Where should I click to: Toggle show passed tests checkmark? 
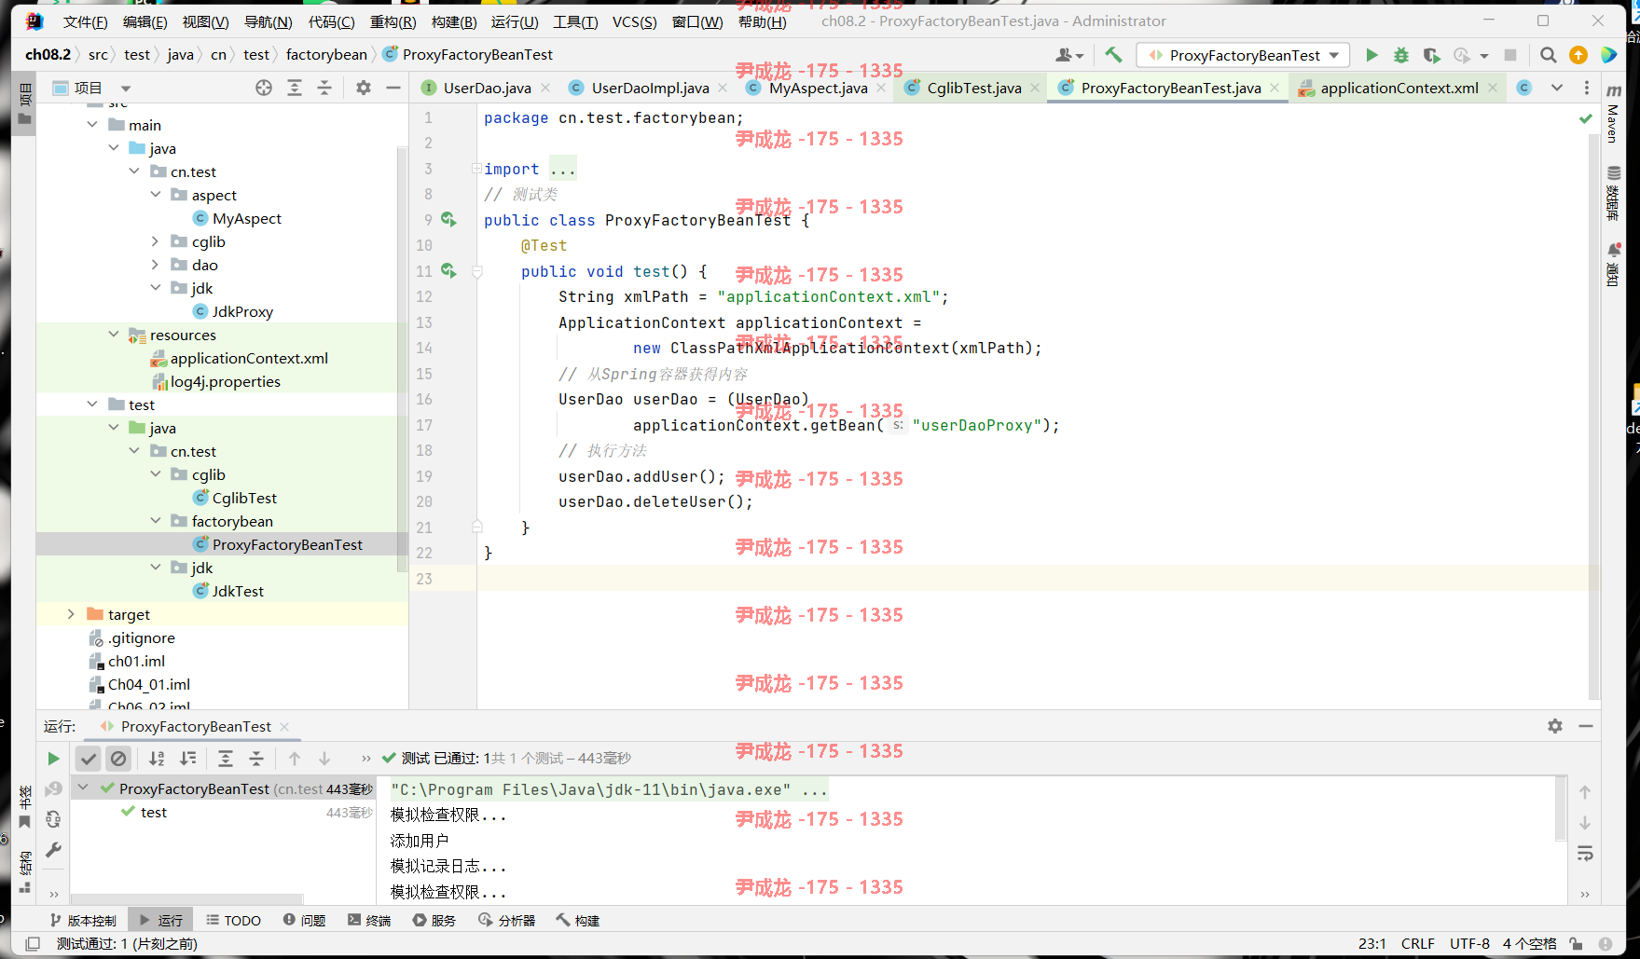click(x=88, y=759)
